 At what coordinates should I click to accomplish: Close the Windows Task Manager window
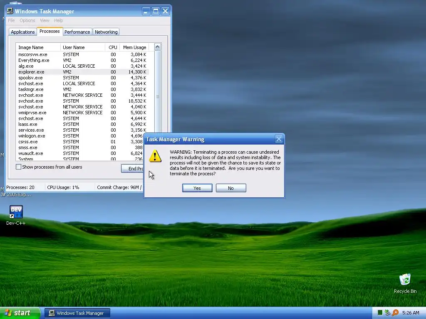165,11
